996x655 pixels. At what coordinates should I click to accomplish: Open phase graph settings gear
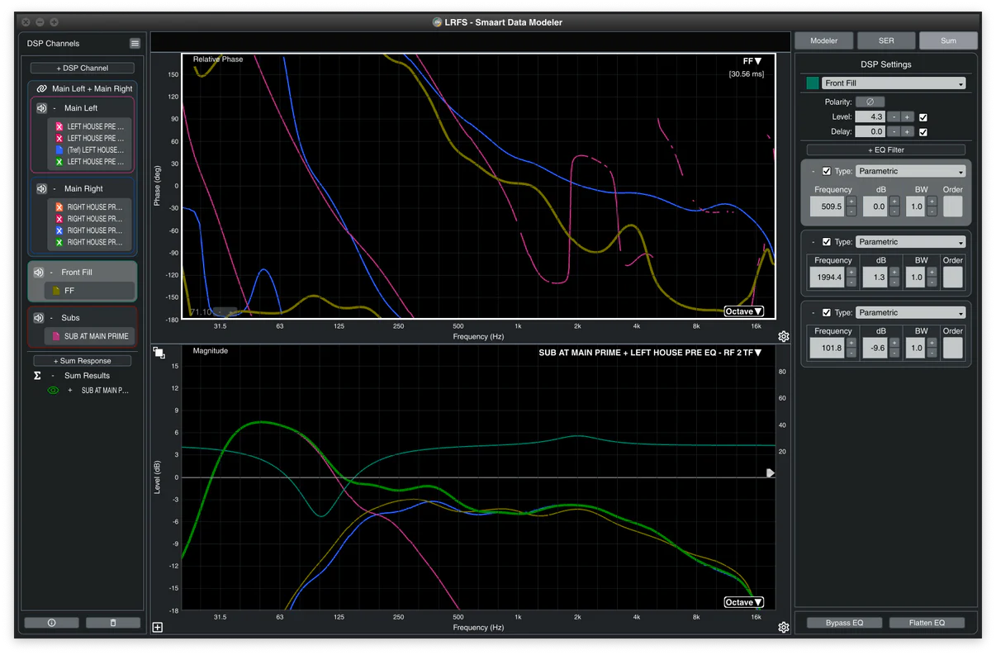coord(784,336)
